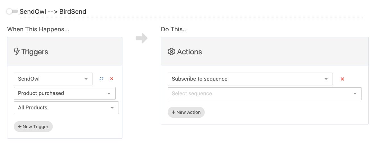Click the plus icon on New Action

tap(174, 112)
